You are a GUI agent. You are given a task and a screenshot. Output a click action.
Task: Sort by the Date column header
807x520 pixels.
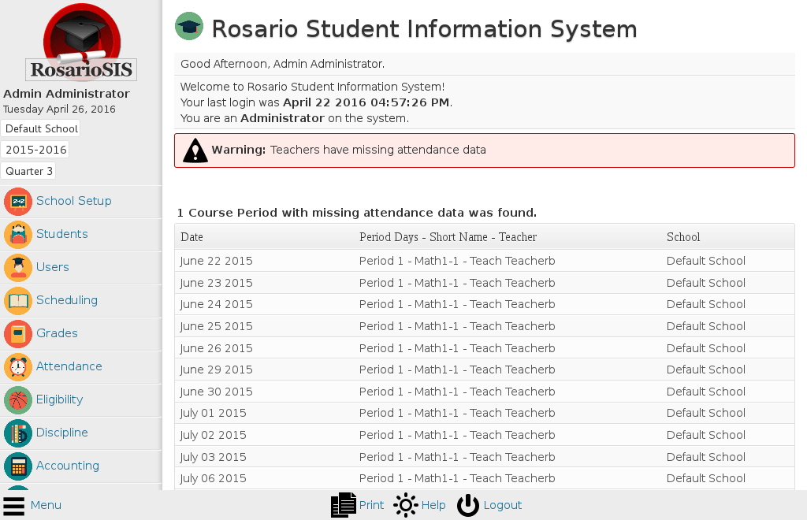click(x=192, y=237)
